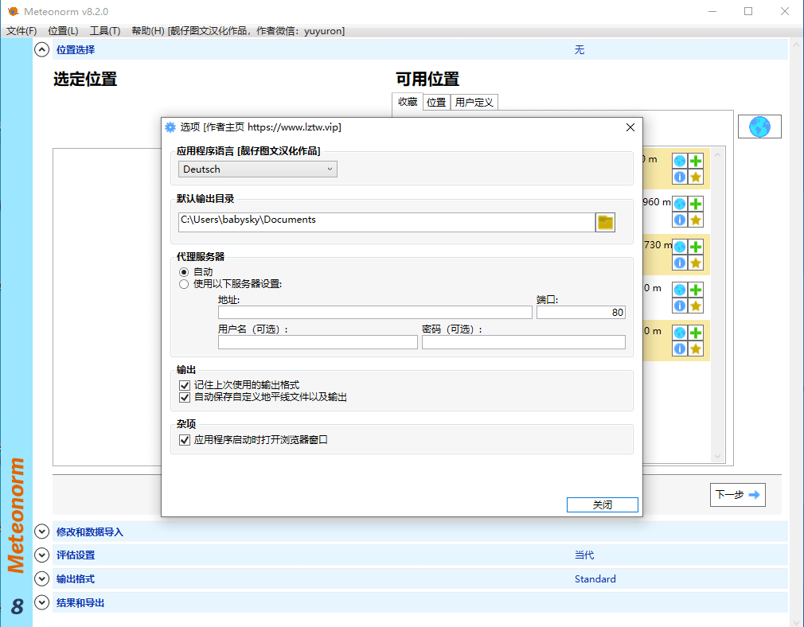The width and height of the screenshot is (804, 627).
Task: Click the 用户名（可选） input field
Action: point(318,342)
